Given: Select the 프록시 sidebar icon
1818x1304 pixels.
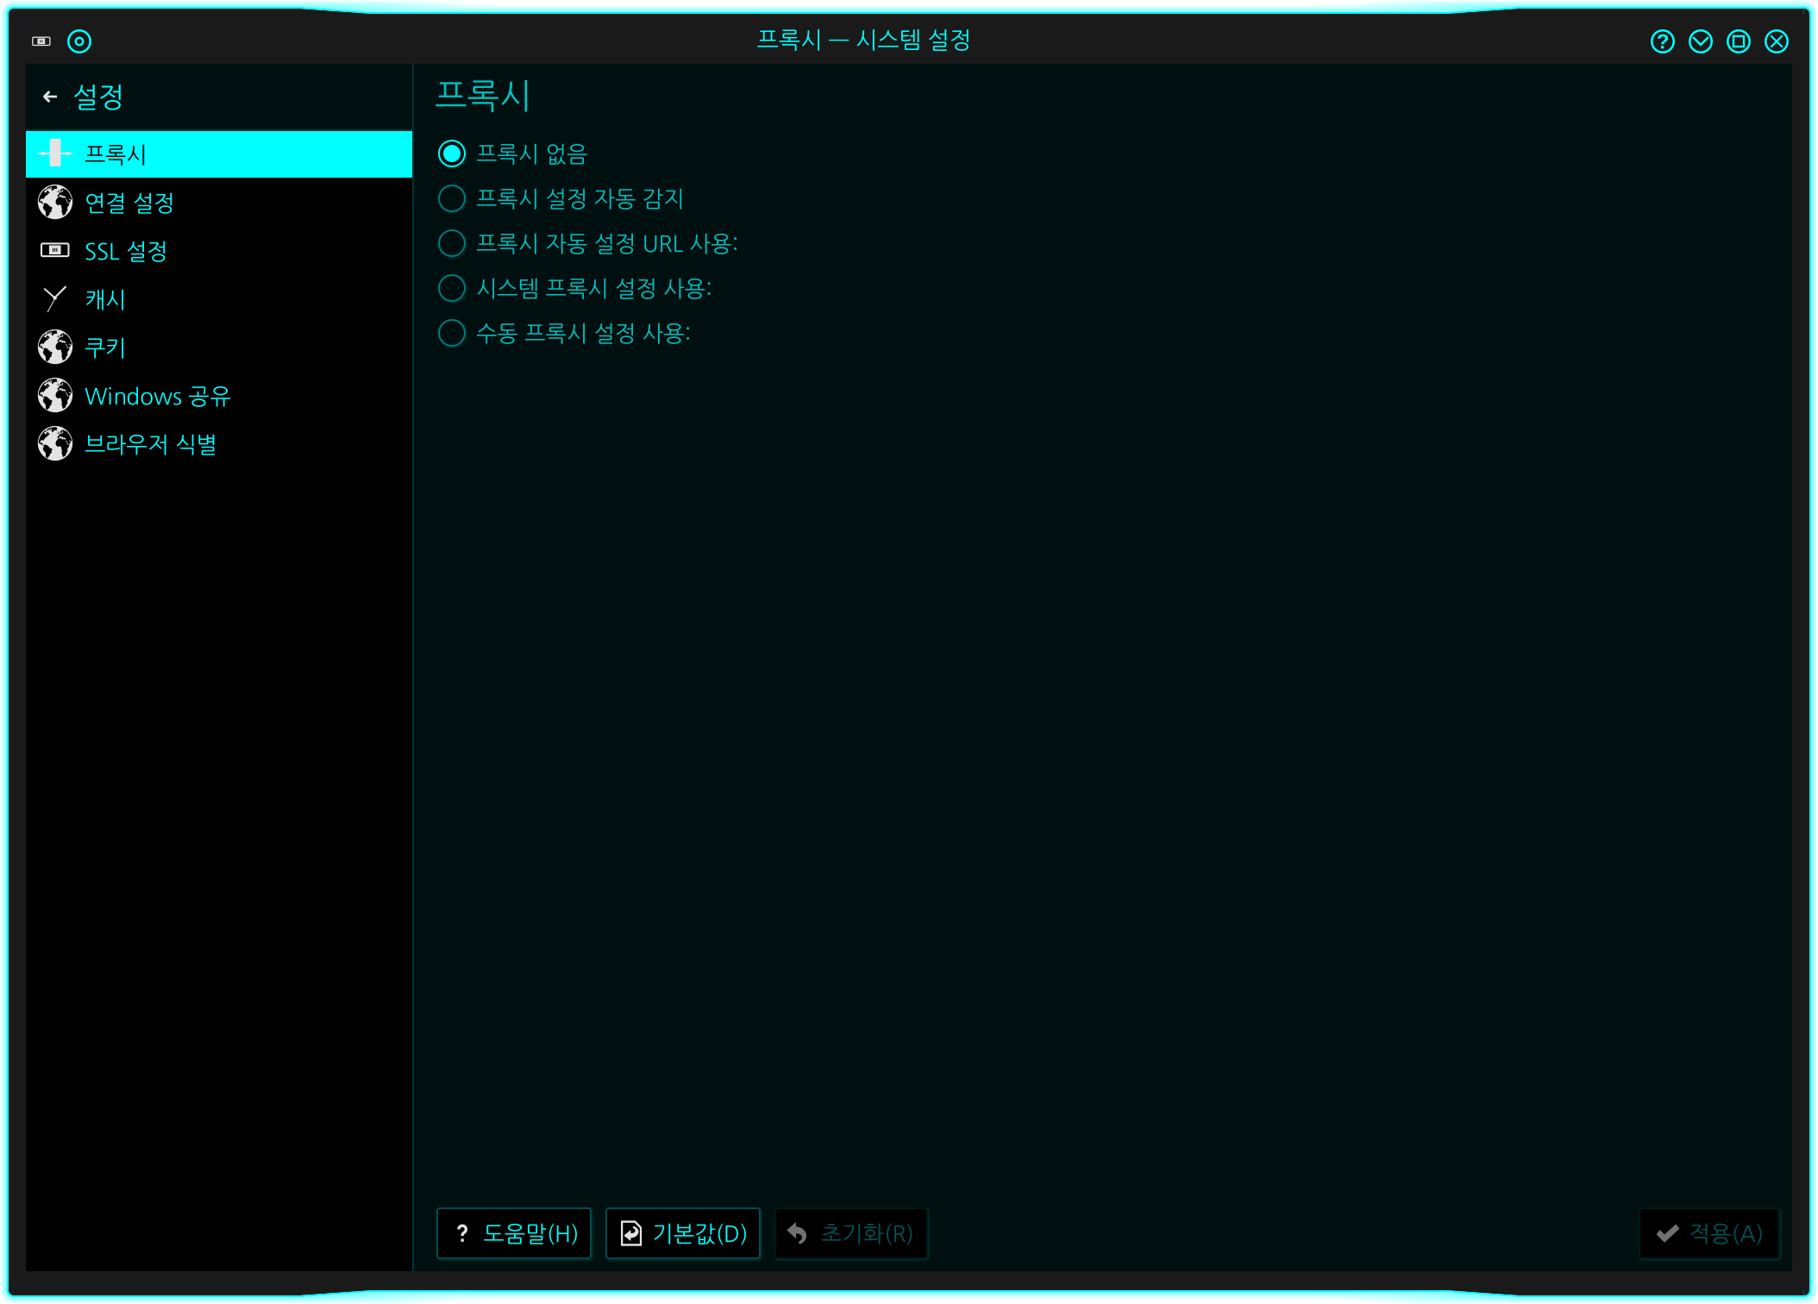Looking at the screenshot, I should click(55, 154).
